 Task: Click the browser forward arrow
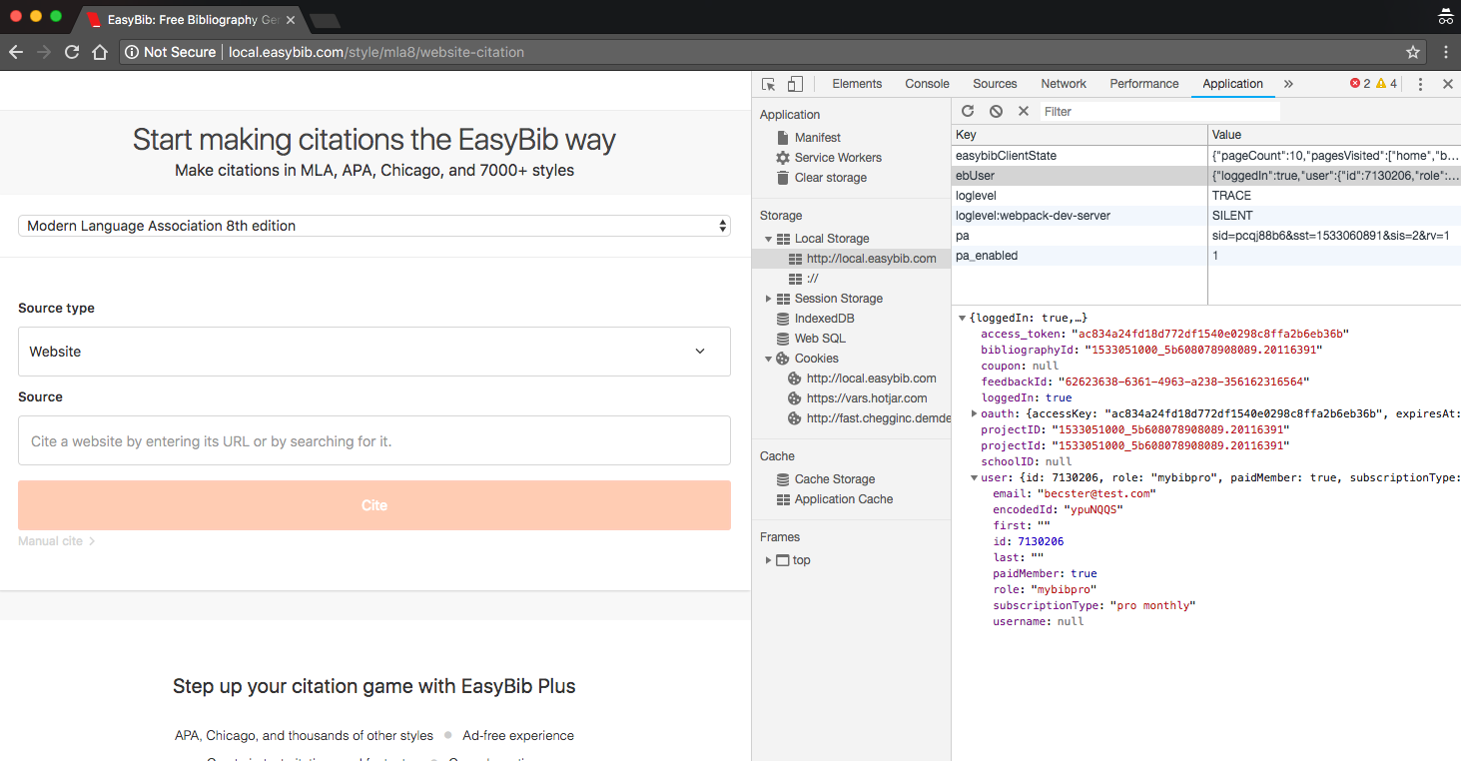(x=44, y=52)
